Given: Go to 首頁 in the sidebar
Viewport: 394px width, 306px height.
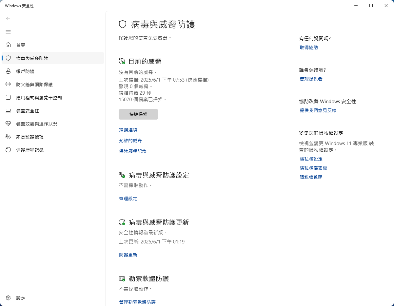Looking at the screenshot, I should pyautogui.click(x=52, y=45).
